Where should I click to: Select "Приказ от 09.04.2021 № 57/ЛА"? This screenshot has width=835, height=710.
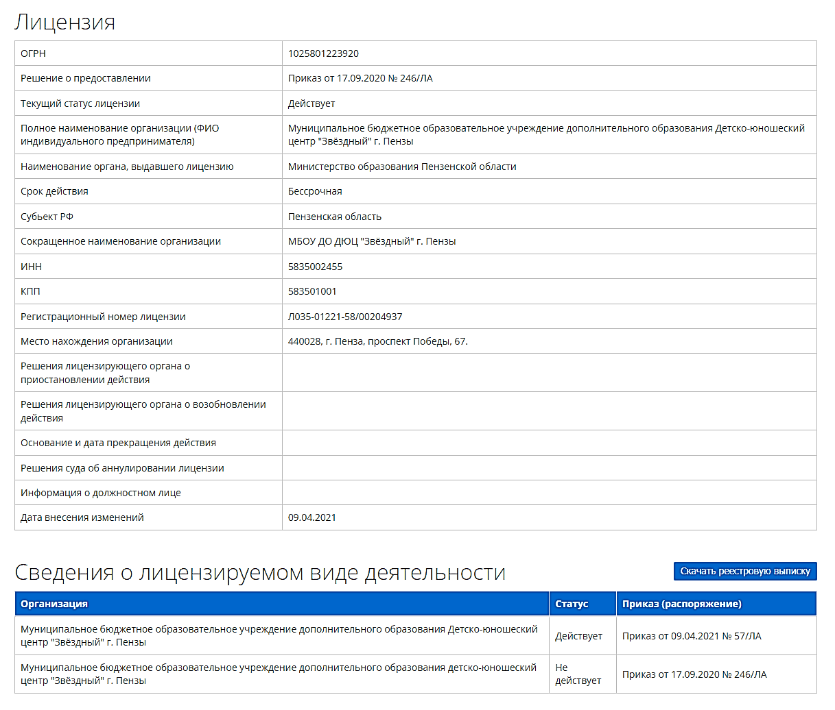pos(692,636)
